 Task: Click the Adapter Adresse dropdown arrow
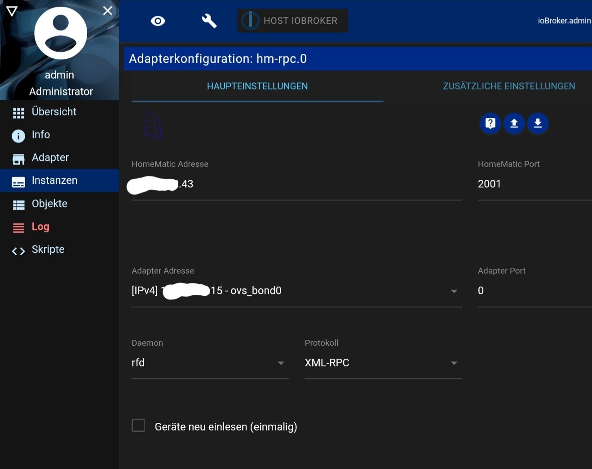pos(454,291)
